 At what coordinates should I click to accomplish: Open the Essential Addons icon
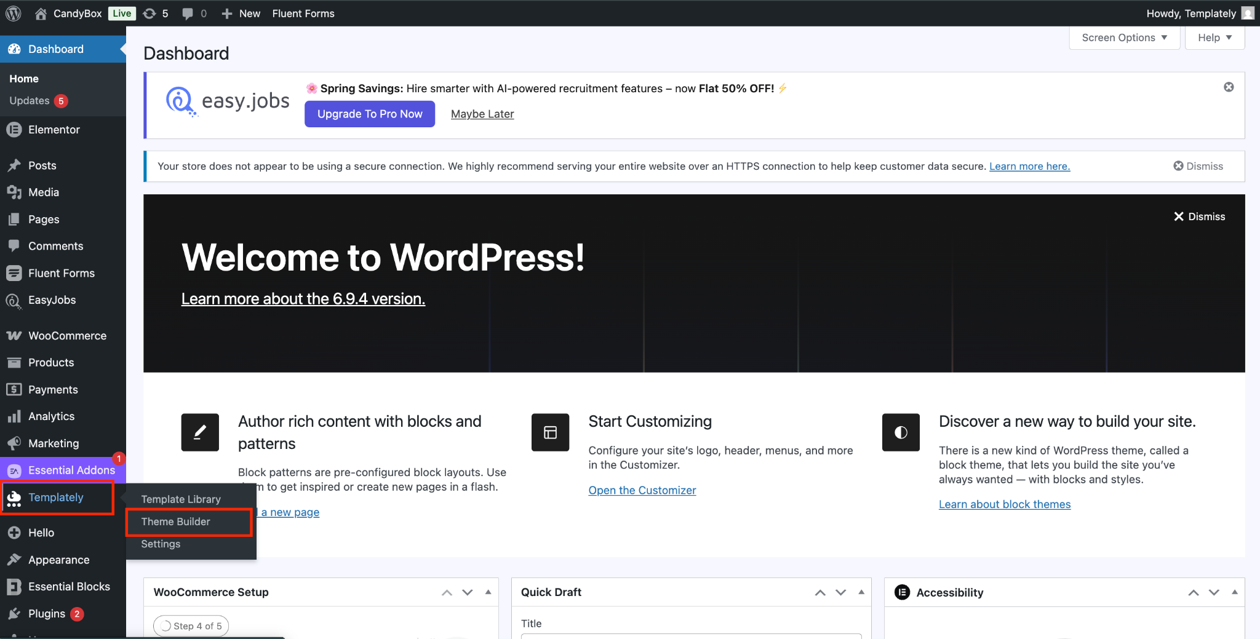14,470
